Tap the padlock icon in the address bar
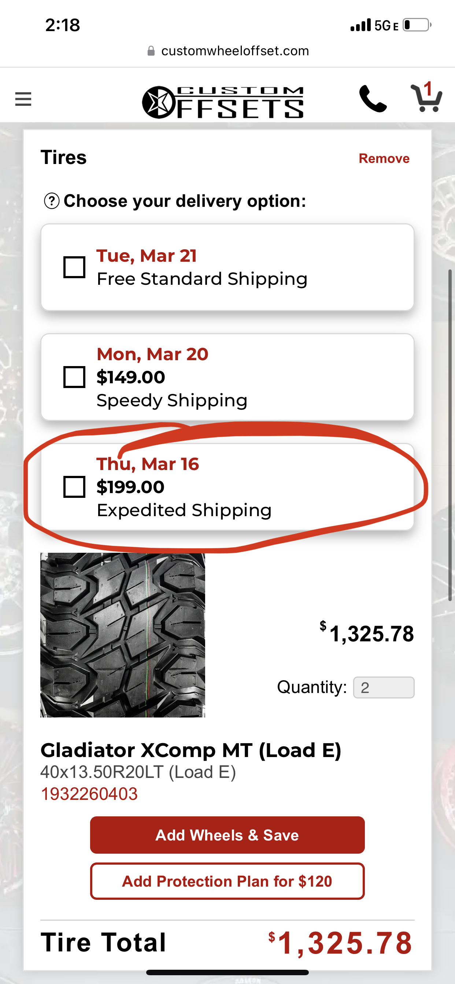 click(x=151, y=50)
